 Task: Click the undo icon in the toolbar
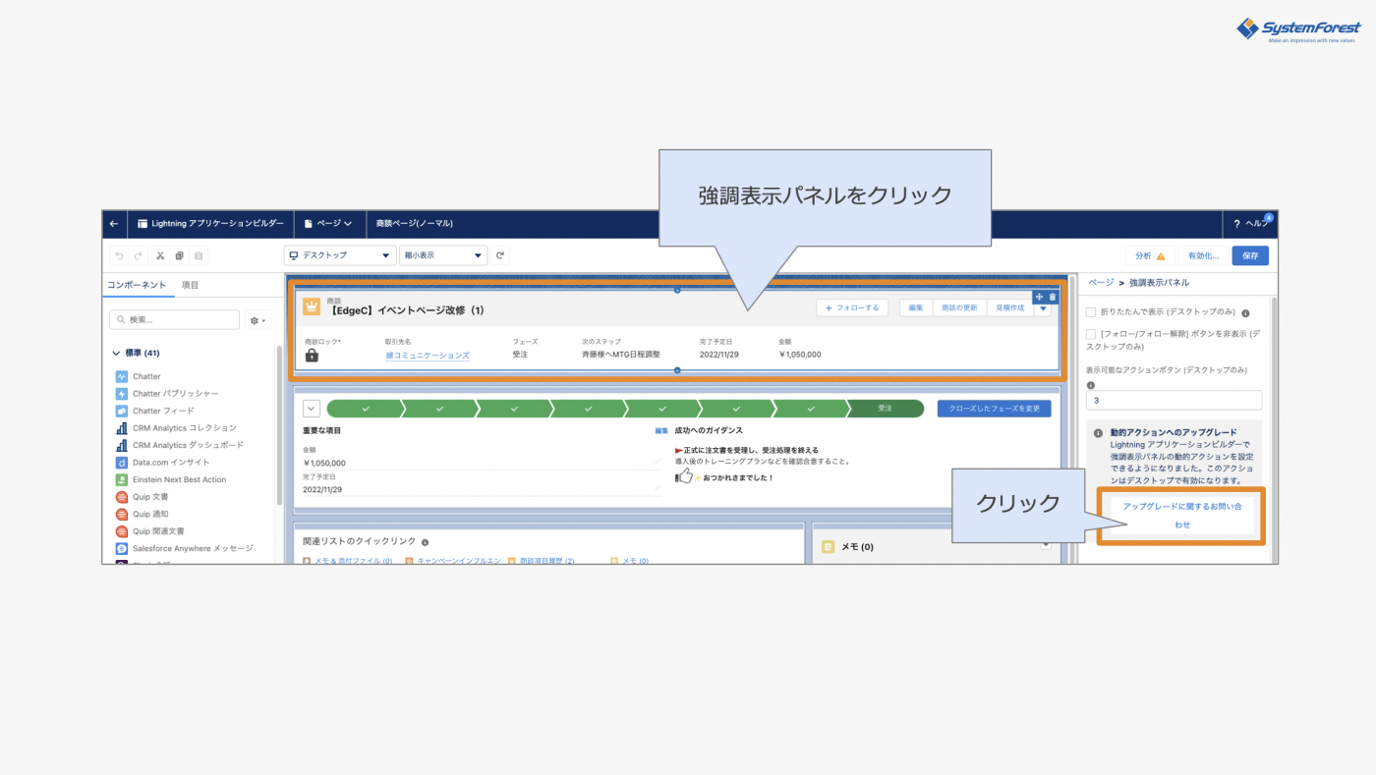119,256
